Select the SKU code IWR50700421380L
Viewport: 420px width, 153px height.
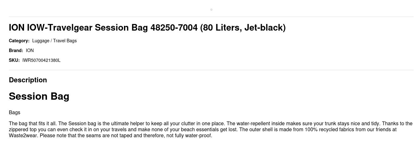(41, 60)
